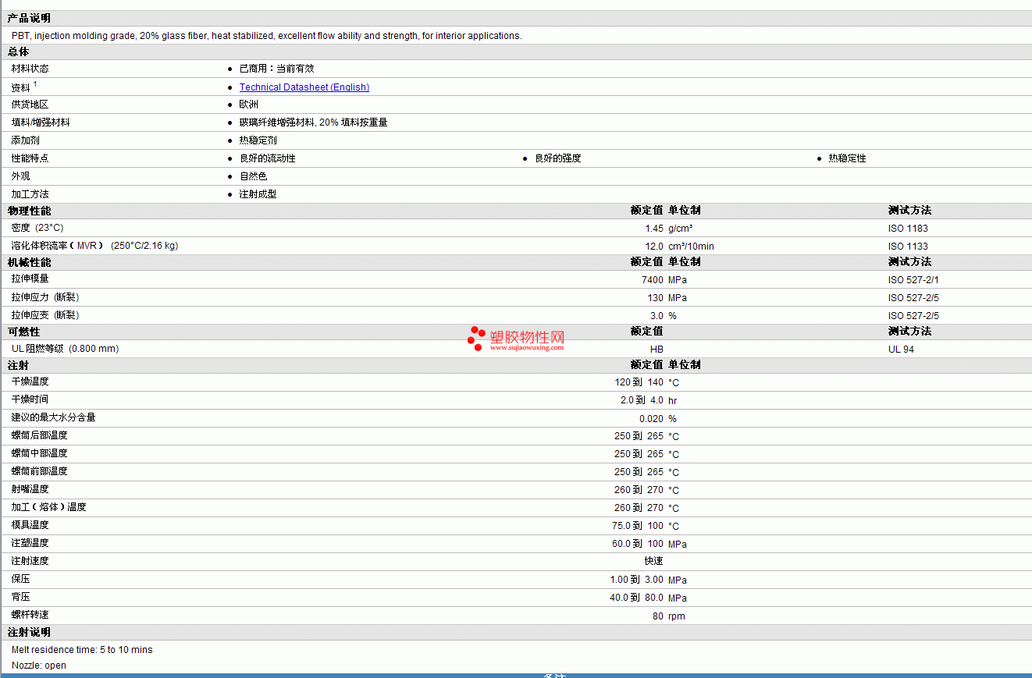Image resolution: width=1032 pixels, height=678 pixels.
Task: Click the 'UL 94' test method
Action: tap(901, 350)
